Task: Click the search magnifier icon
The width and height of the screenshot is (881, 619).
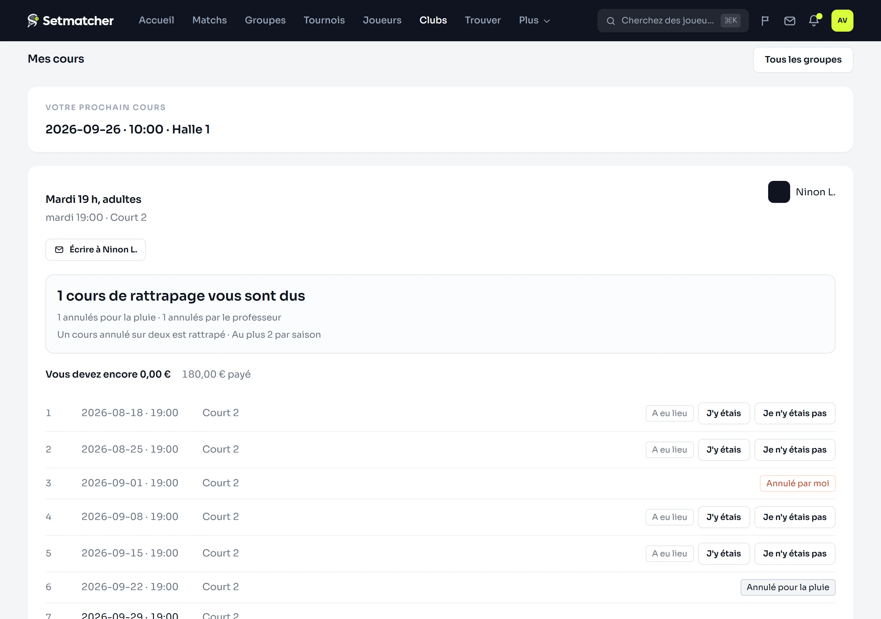Action: pyautogui.click(x=611, y=21)
